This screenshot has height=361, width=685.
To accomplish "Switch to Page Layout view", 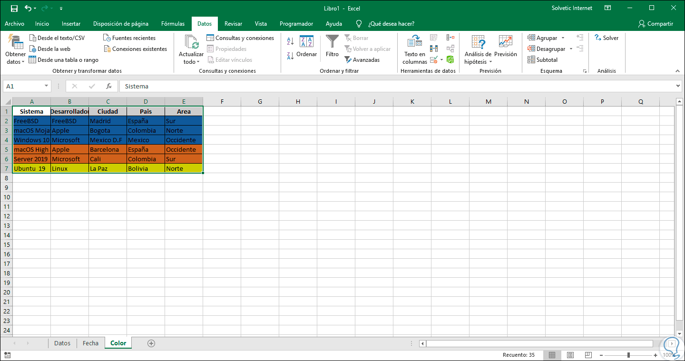I will (570, 355).
